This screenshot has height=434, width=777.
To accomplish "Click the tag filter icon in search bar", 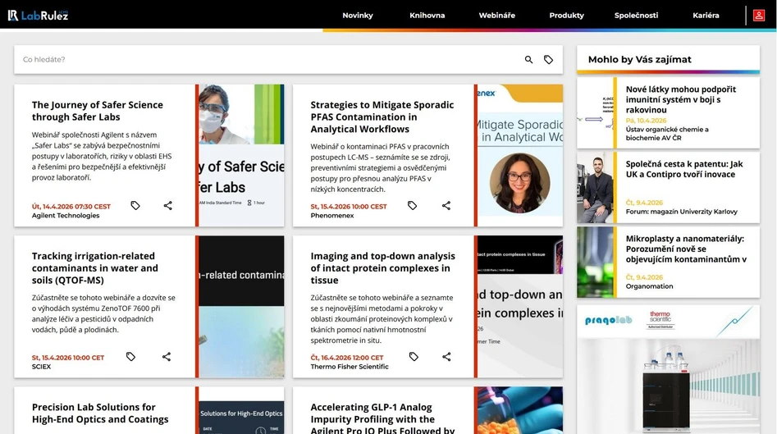I will tap(549, 59).
